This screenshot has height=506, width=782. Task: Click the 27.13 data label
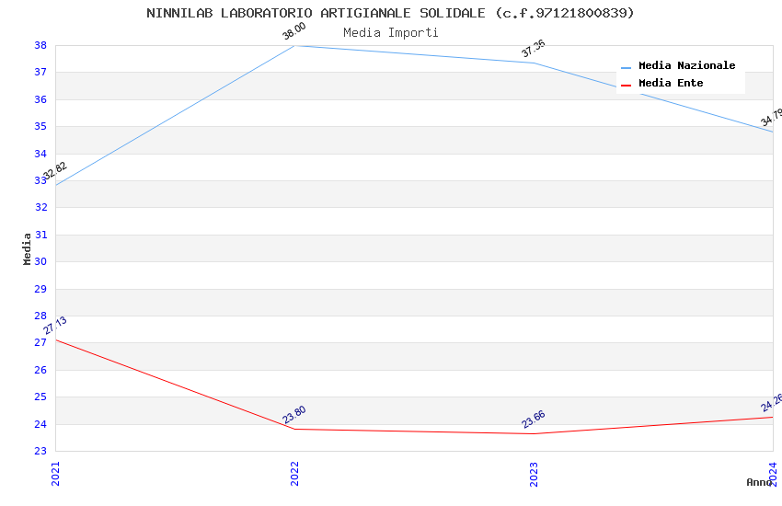pos(54,326)
